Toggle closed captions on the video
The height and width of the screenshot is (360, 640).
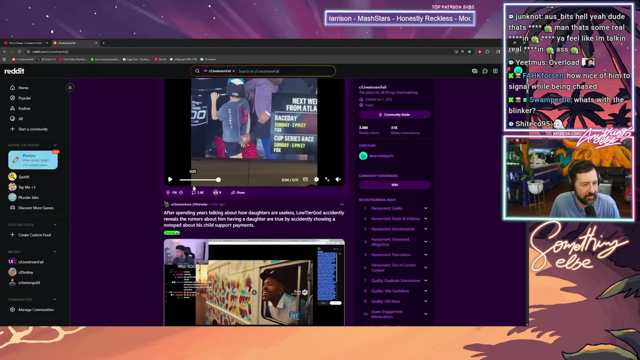(305, 179)
